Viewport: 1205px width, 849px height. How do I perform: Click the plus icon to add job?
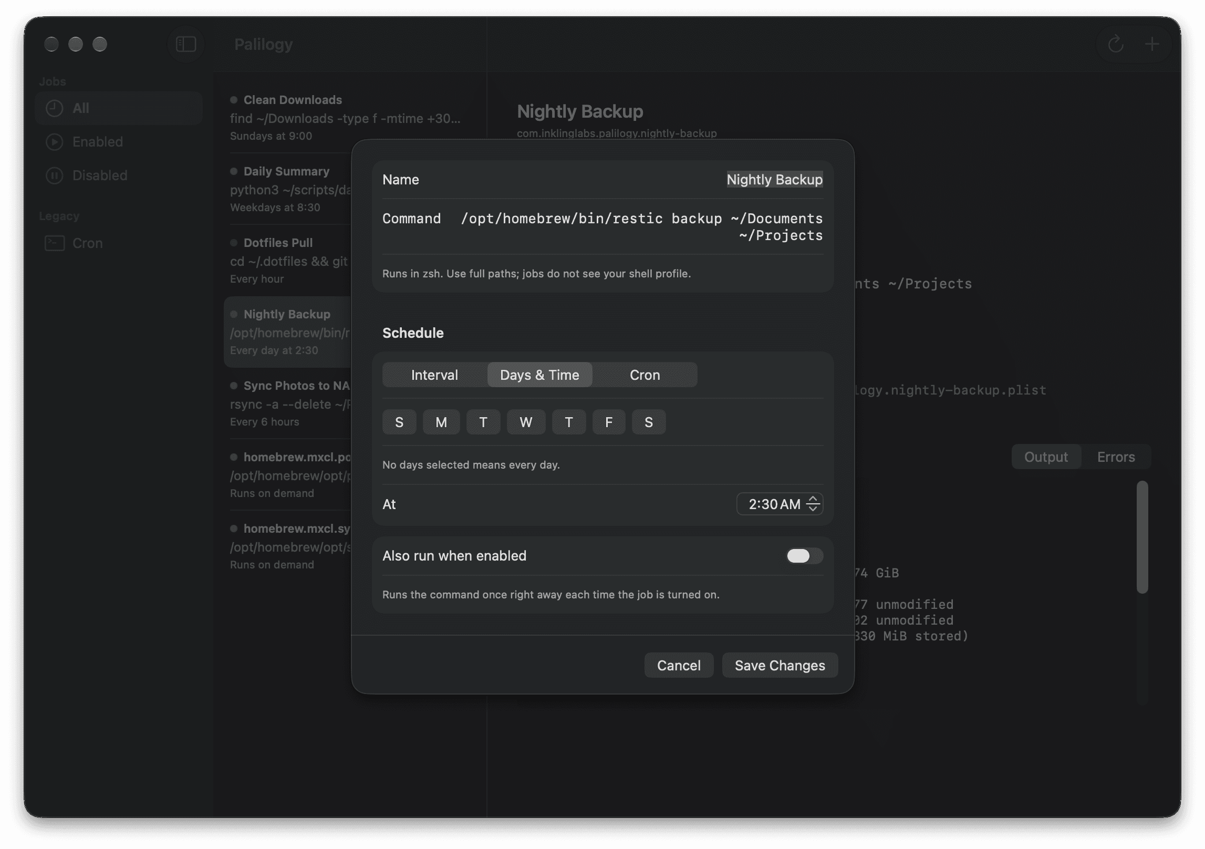(1152, 44)
